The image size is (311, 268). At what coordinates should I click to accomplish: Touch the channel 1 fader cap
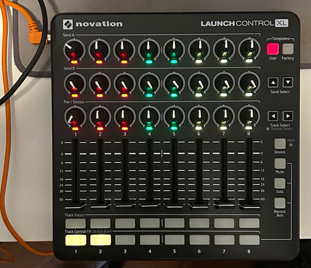75,205
